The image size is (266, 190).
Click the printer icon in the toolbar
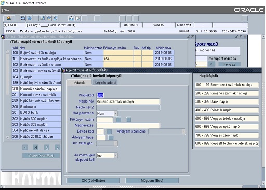coord(23,18)
